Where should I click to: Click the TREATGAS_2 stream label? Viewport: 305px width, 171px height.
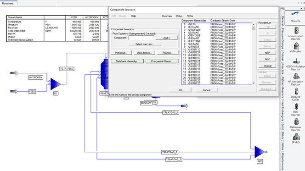(174, 160)
